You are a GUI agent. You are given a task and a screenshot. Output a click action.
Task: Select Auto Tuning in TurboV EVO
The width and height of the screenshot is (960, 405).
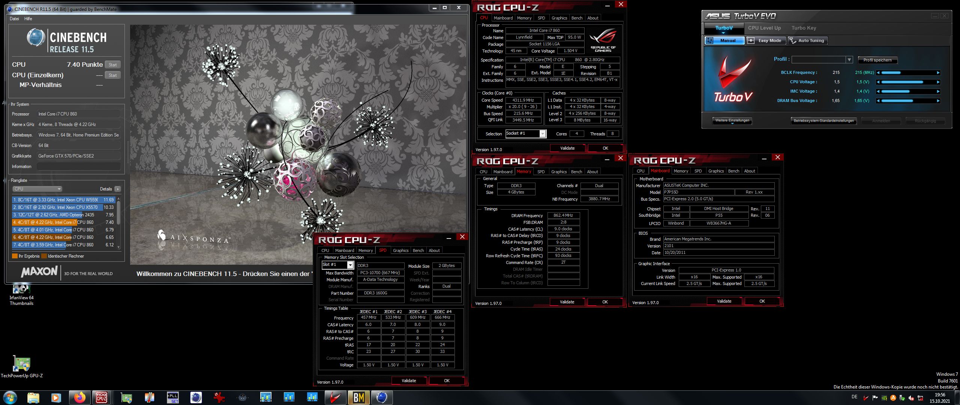point(807,40)
